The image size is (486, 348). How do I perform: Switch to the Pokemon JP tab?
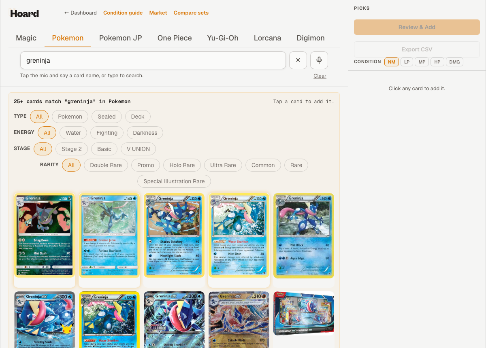[x=120, y=38]
